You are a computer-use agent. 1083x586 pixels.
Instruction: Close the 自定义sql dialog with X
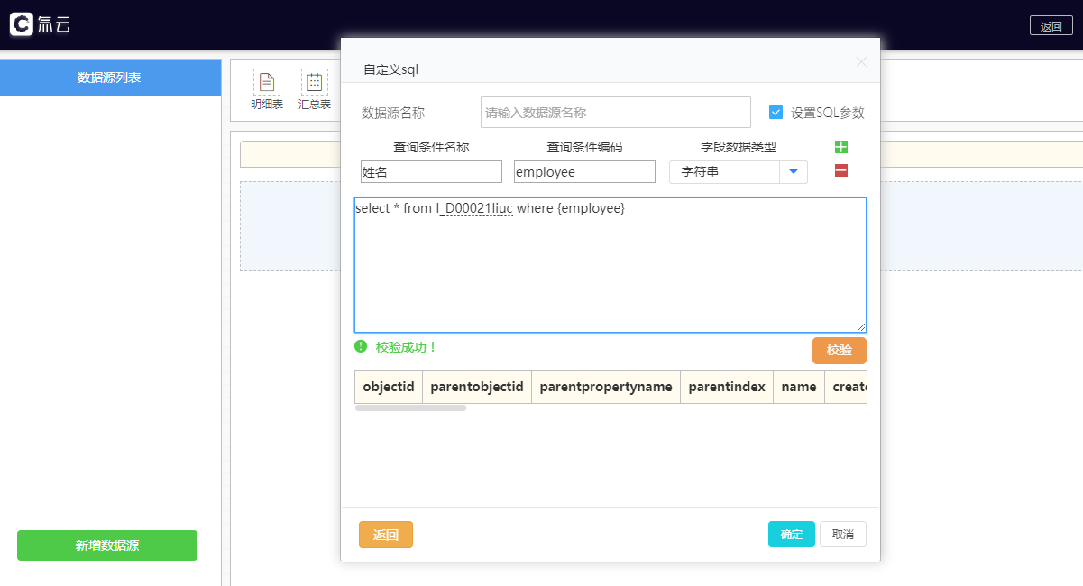click(x=860, y=62)
